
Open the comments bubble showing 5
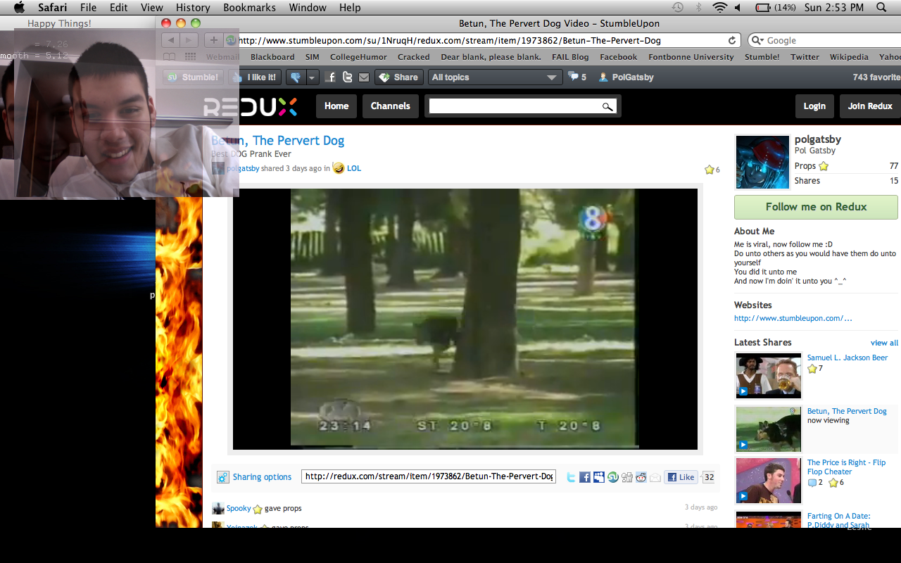[x=577, y=77]
